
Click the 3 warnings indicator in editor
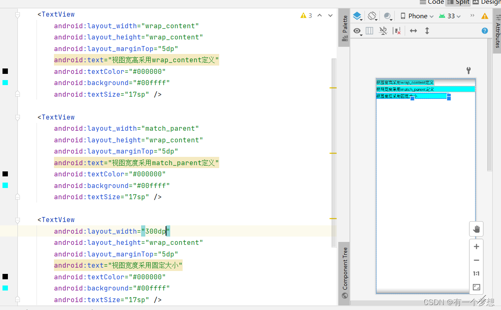coord(306,15)
